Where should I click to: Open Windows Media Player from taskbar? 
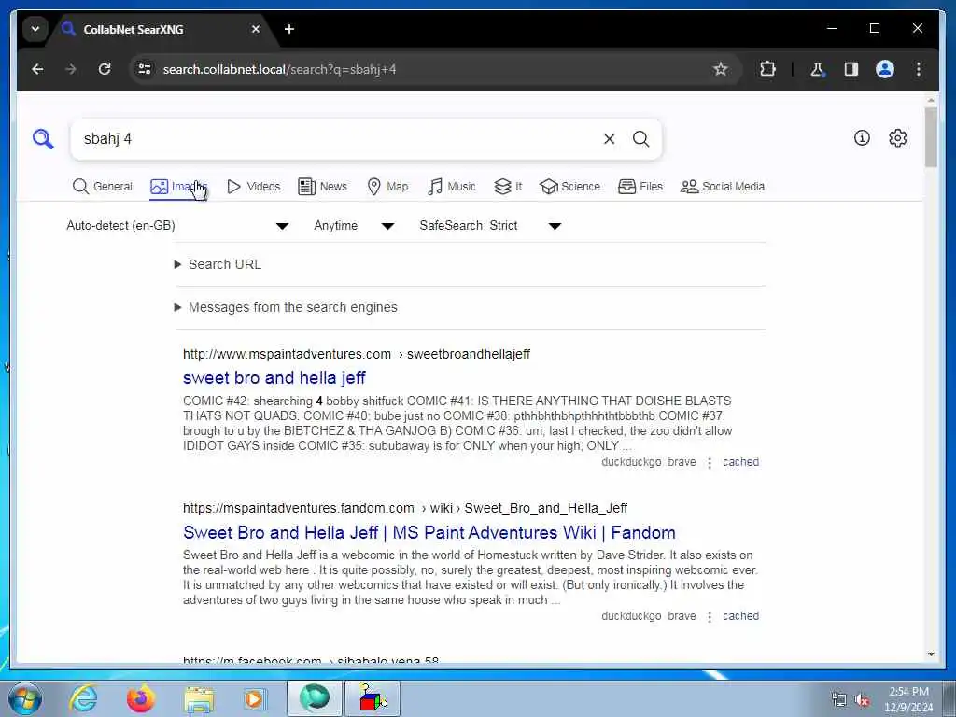click(255, 698)
